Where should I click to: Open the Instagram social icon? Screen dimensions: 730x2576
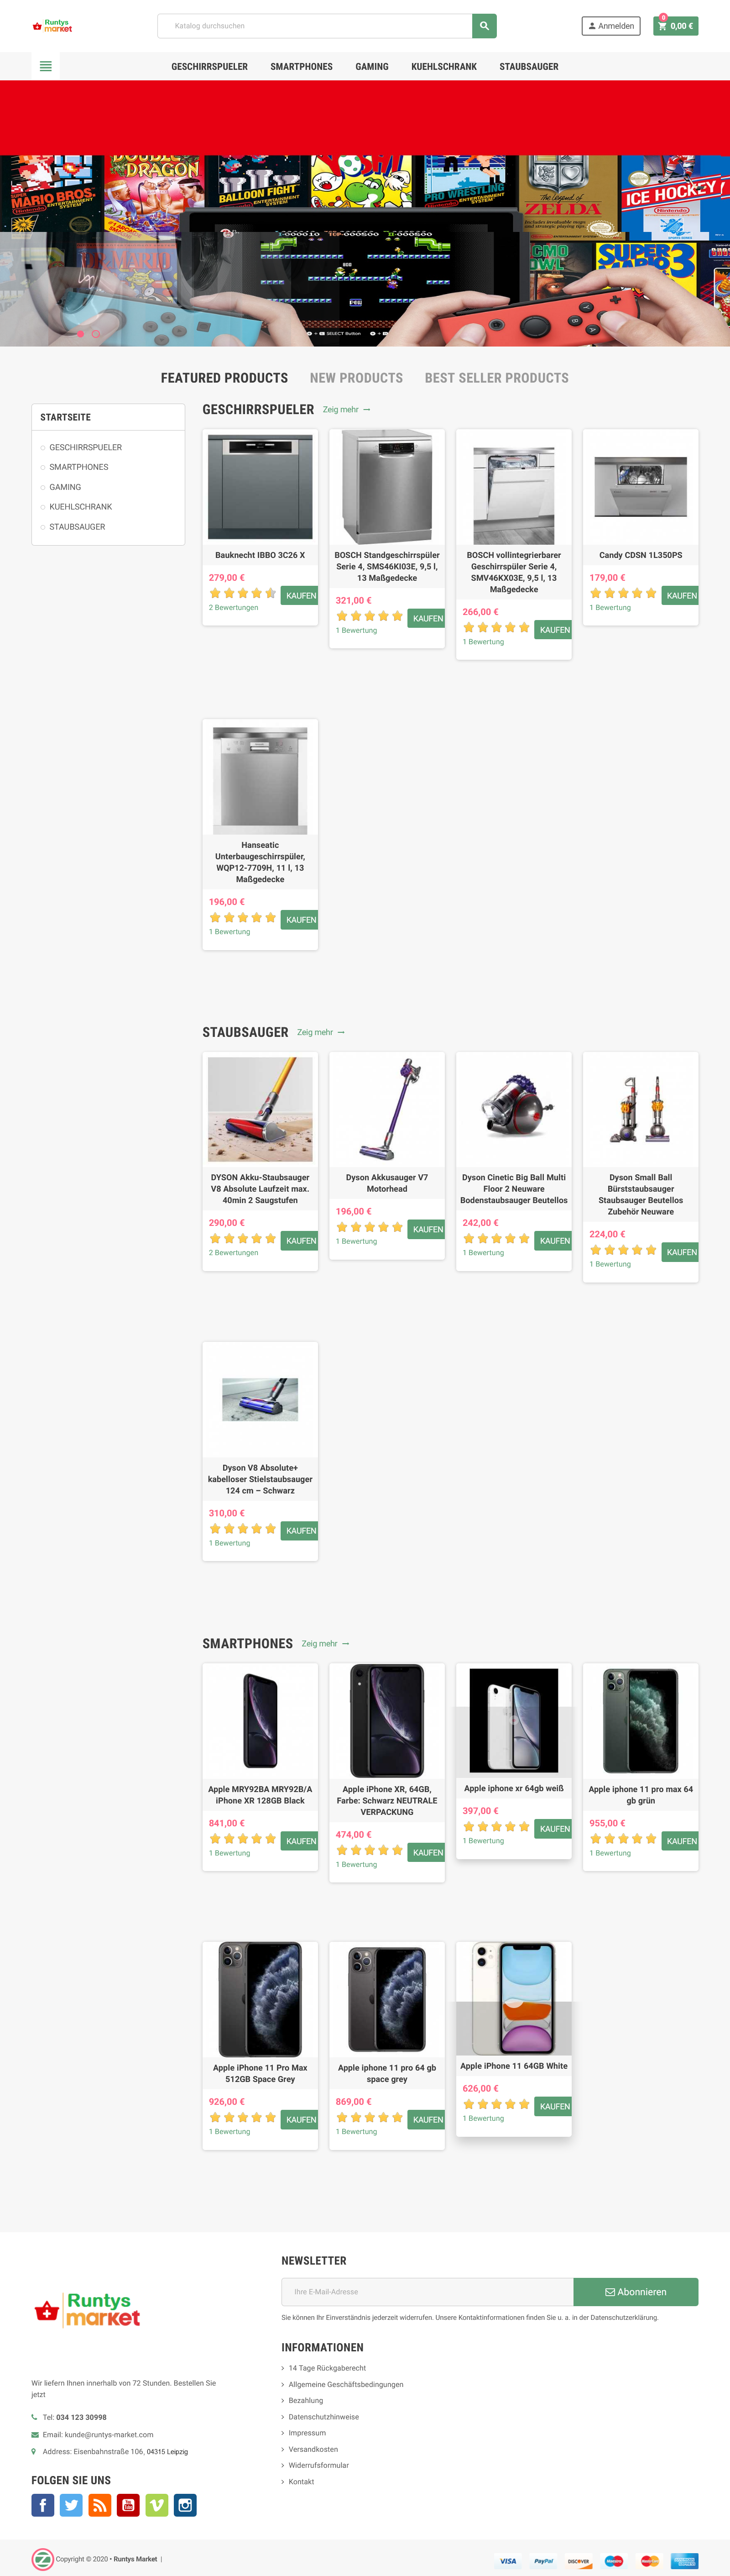186,2505
